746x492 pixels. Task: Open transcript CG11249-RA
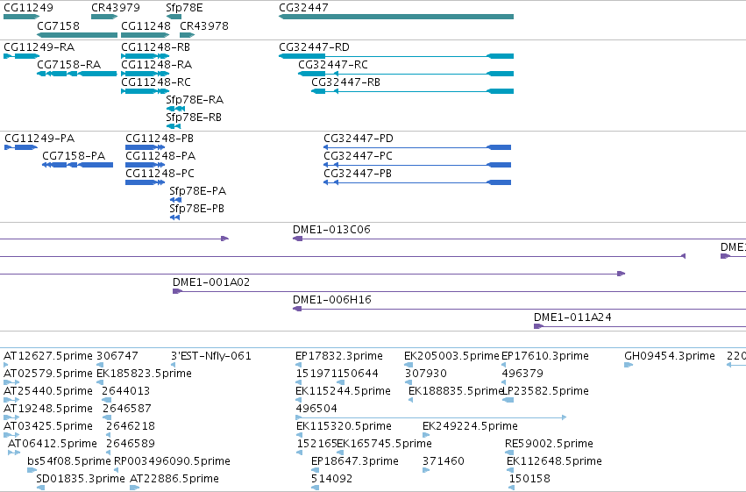pos(21,56)
